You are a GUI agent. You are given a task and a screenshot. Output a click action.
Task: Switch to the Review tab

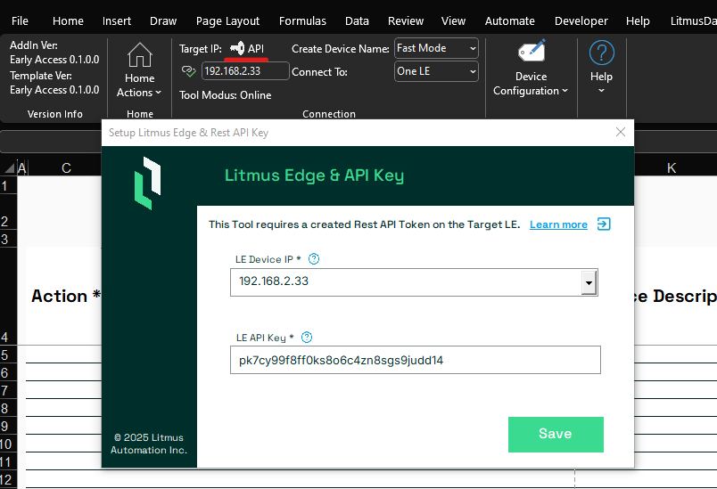[406, 21]
